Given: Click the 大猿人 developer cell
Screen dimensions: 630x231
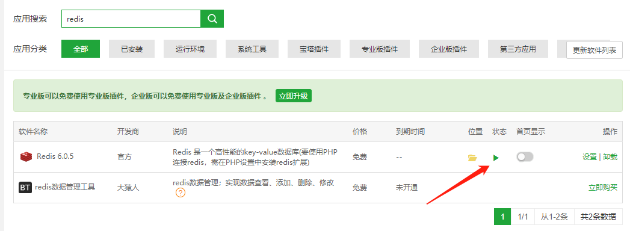Looking at the screenshot, I should tap(128, 187).
